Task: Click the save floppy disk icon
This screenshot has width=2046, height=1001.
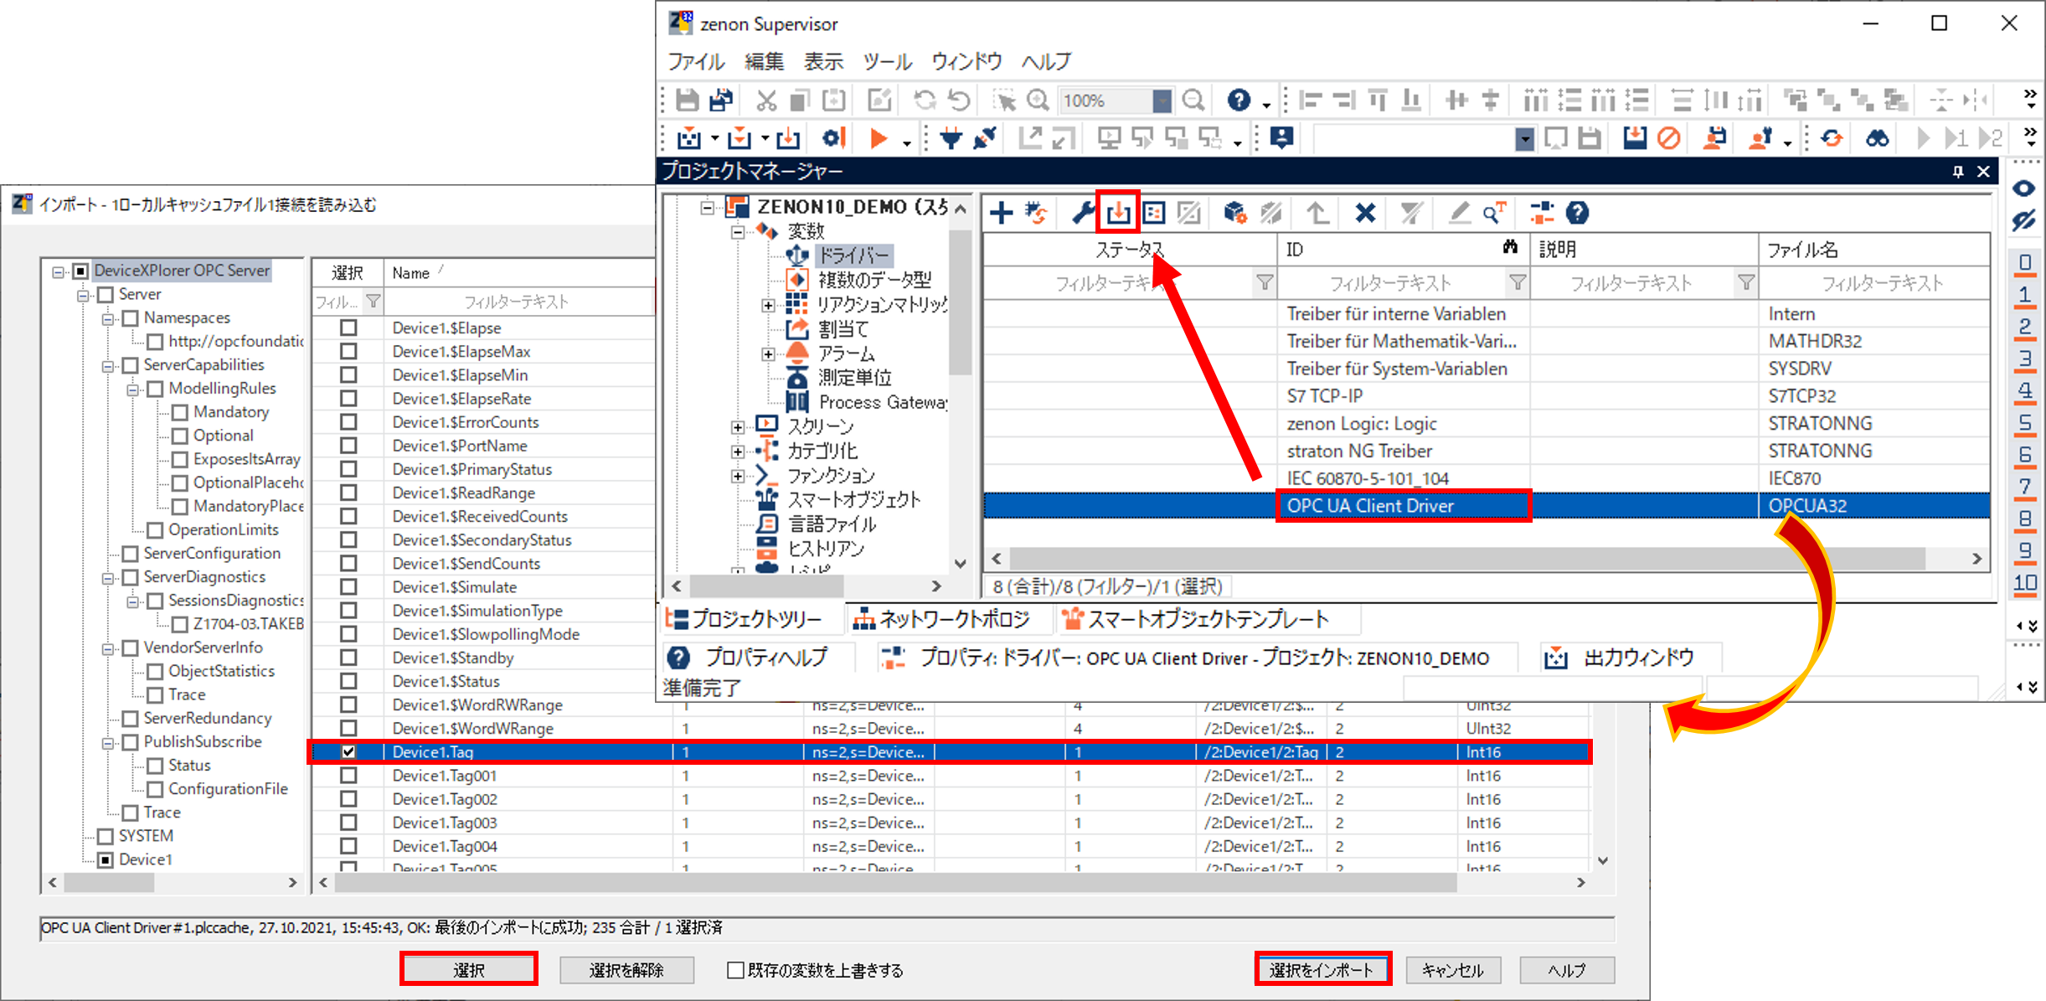Action: point(687,101)
